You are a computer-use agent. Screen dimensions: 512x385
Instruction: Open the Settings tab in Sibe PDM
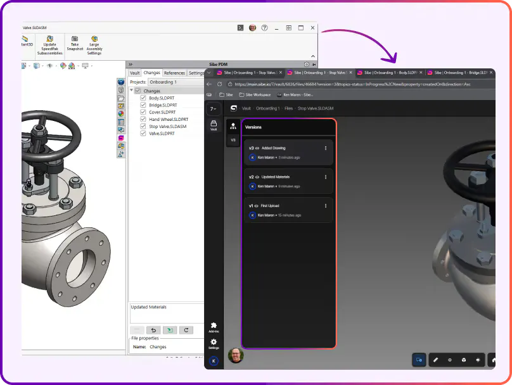[x=196, y=73]
